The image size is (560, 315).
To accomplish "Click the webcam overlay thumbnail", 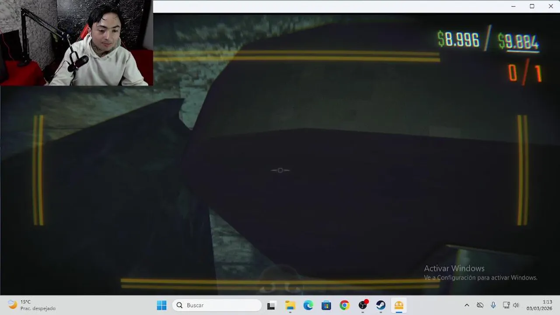I will [76, 43].
